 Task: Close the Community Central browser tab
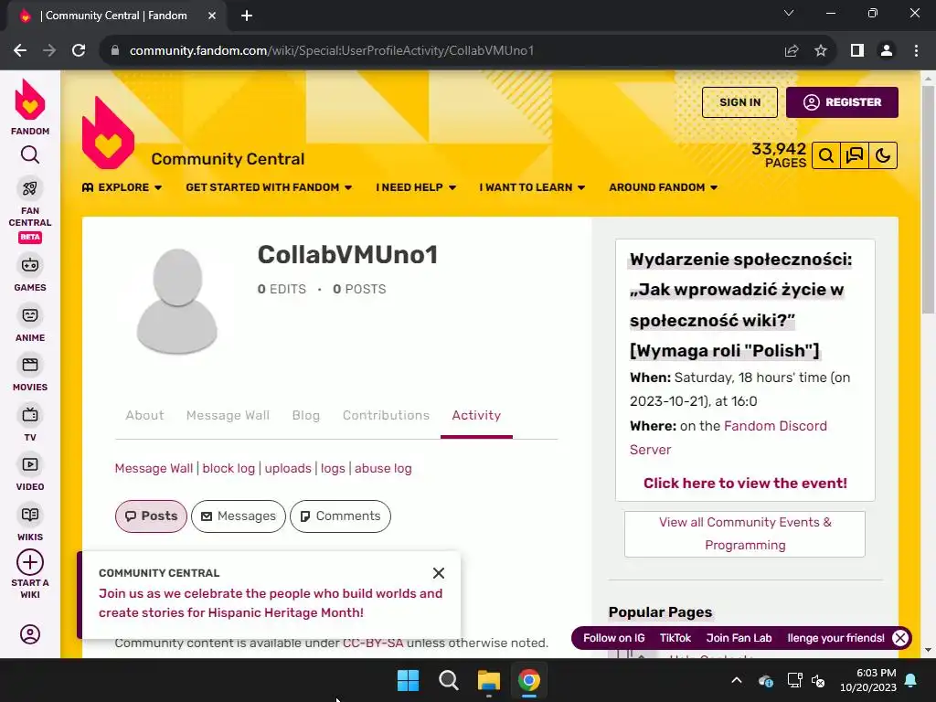pyautogui.click(x=212, y=16)
